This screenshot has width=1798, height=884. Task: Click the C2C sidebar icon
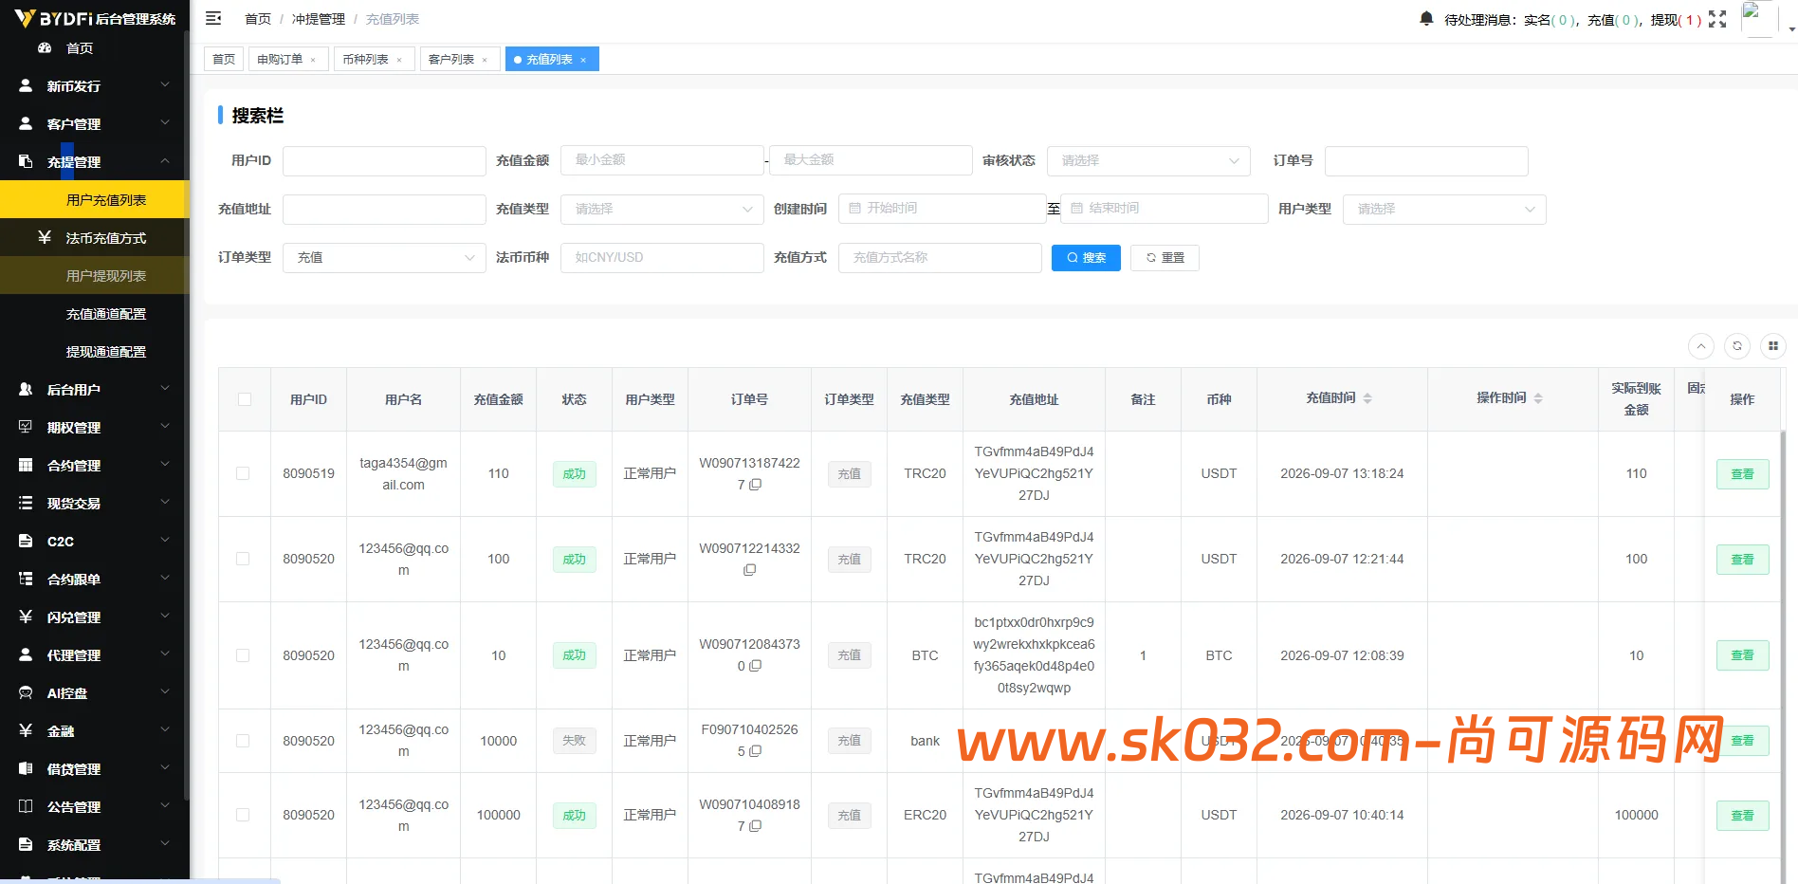tap(26, 542)
